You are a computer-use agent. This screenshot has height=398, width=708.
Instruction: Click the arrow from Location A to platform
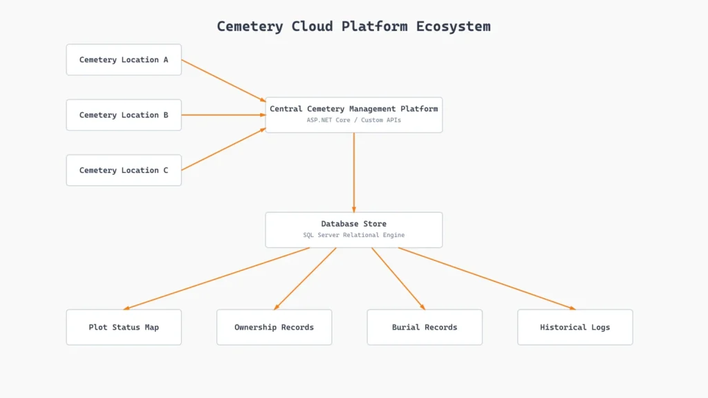click(x=223, y=81)
